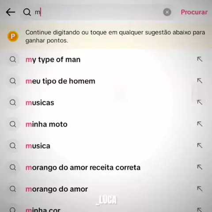212x212 pixels.
Task: Tap the orange P points coin icon
Action: [x=13, y=36]
